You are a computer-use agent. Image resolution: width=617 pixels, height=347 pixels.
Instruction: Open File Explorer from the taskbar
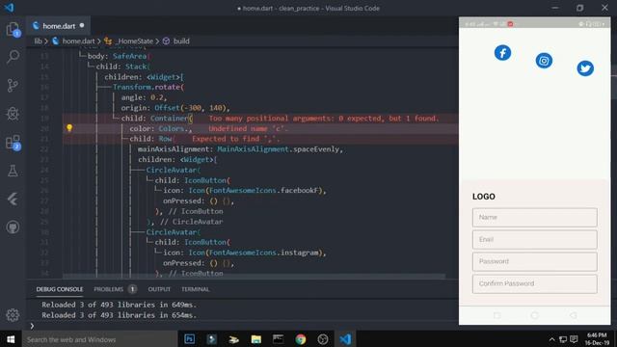[x=256, y=339]
